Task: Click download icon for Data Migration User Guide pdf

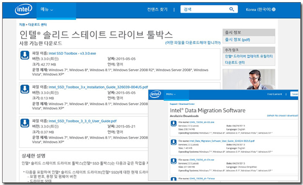Action: (x=174, y=142)
